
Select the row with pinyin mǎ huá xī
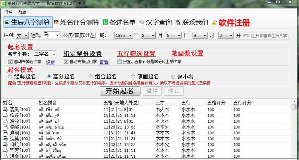tap(146, 121)
